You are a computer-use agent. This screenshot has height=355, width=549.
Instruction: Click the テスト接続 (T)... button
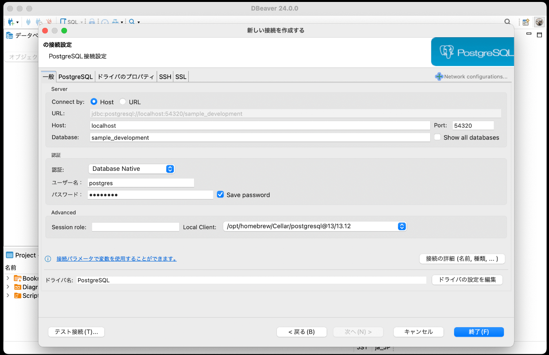click(76, 332)
